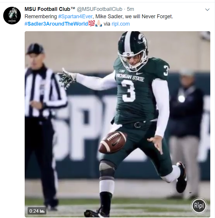
Task: Click the football in the video frame
Action: 112,142
